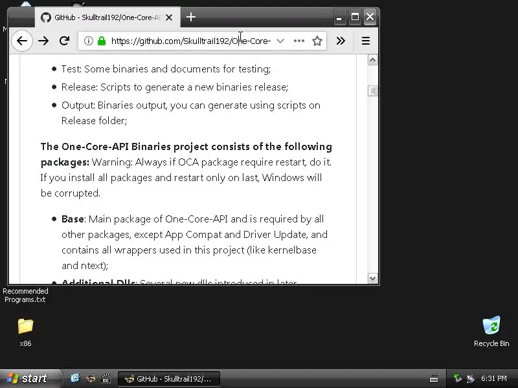Viewport: 518px width, 388px height.
Task: Select Recommended Programs.txt desktop file
Action: coord(25,296)
